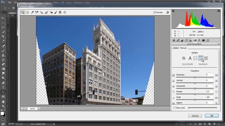This screenshot has width=225, height=126.
Task: Toggle full screen mode icon beside Preview
Action: (x=167, y=13)
